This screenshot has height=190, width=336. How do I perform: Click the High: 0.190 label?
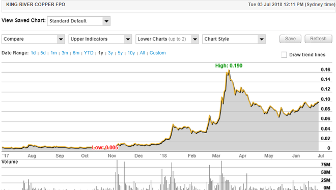[229, 66]
